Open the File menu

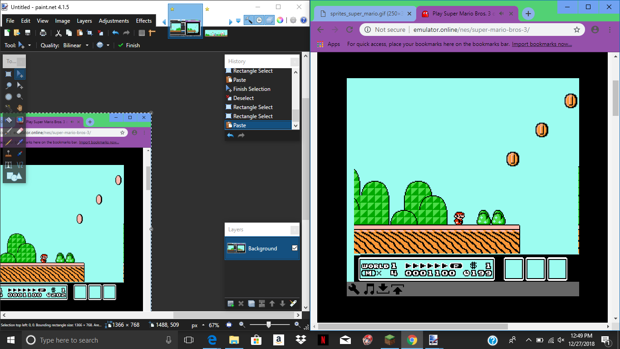coord(10,21)
